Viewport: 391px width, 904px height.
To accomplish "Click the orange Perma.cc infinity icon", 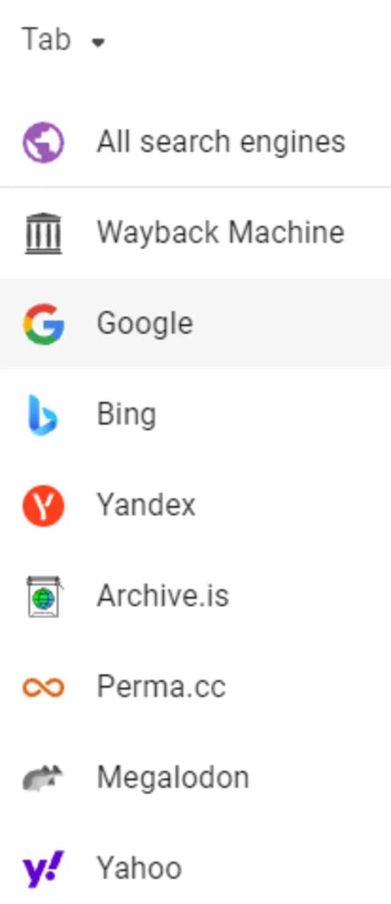I will click(43, 687).
